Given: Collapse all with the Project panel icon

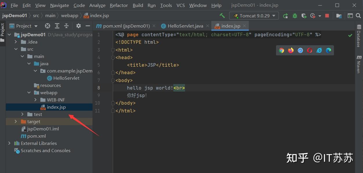Looking at the screenshot, I should [66, 26].
